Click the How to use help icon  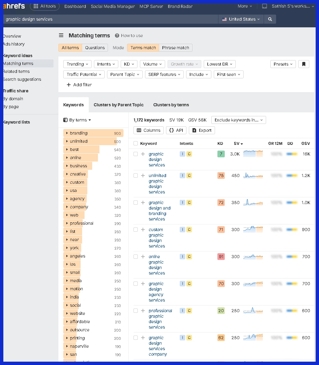(117, 36)
